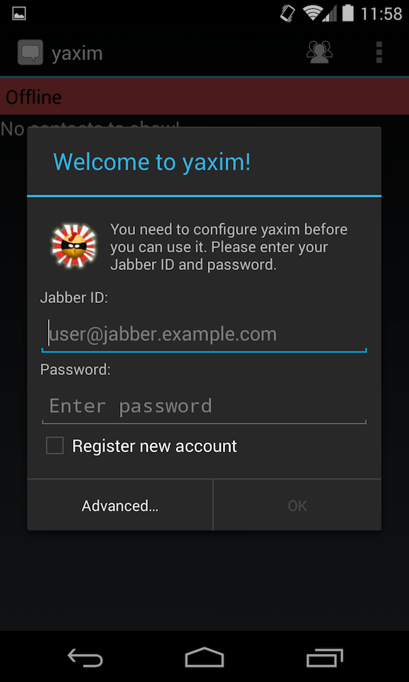Enable the Register new account checkbox
409x682 pixels.
pos(55,446)
